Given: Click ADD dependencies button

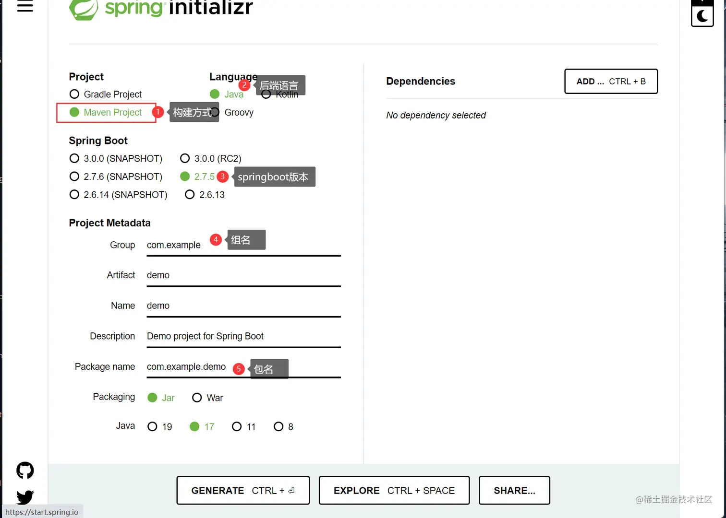Looking at the screenshot, I should coord(611,82).
